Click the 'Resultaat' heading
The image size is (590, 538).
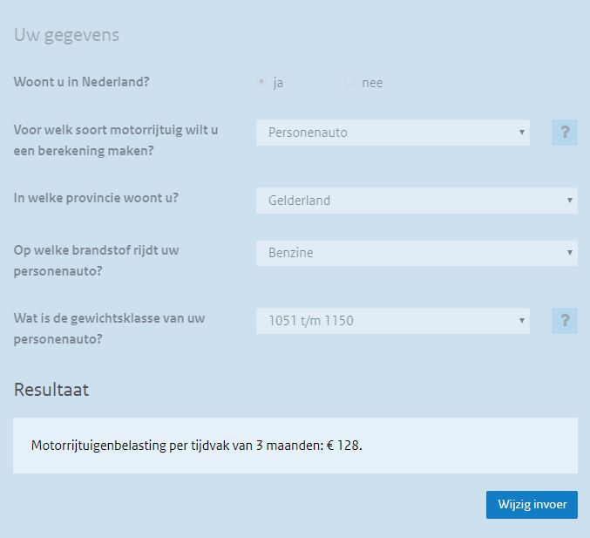coord(51,390)
